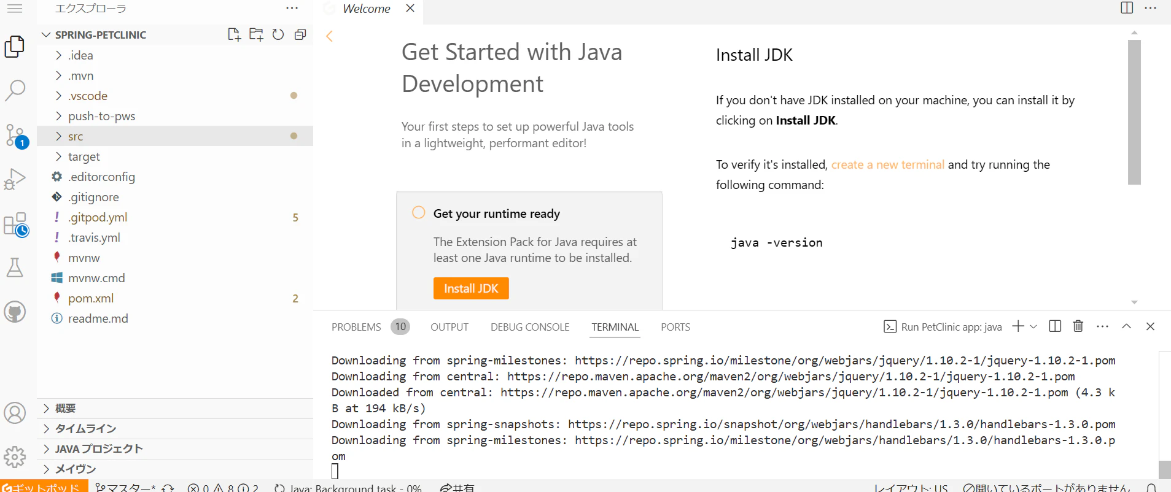Mark 'Get your runtime ready' step as done

pos(419,212)
